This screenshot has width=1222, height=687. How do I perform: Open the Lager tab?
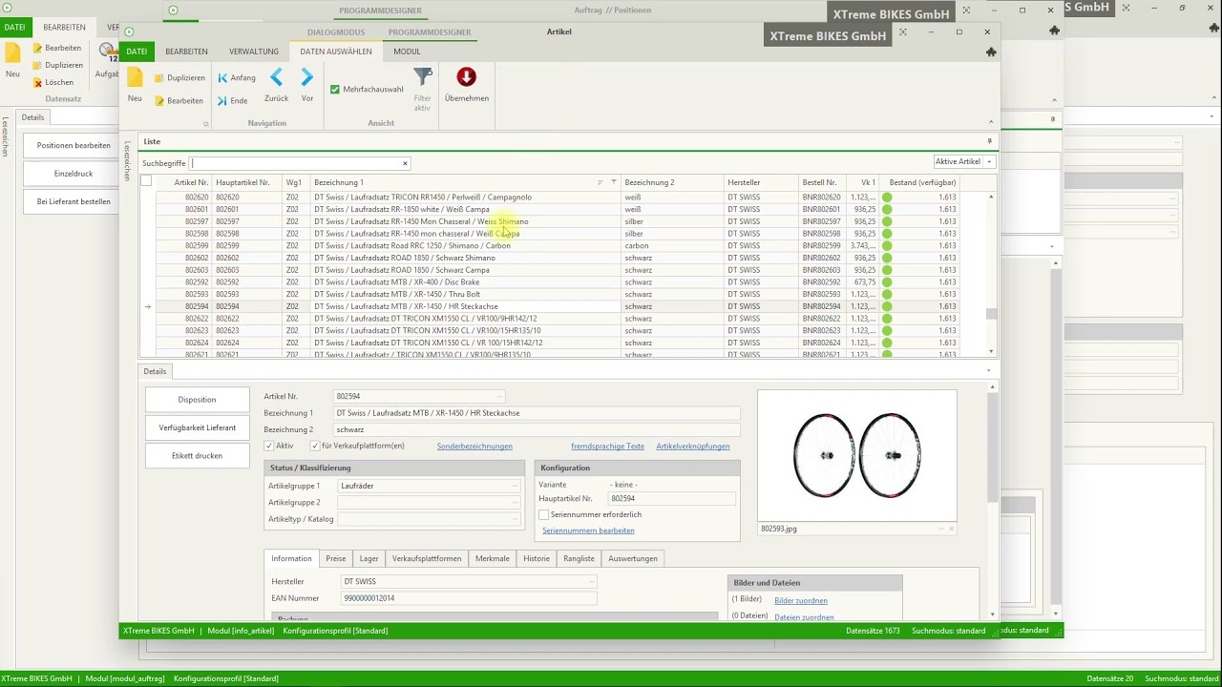[x=369, y=558]
